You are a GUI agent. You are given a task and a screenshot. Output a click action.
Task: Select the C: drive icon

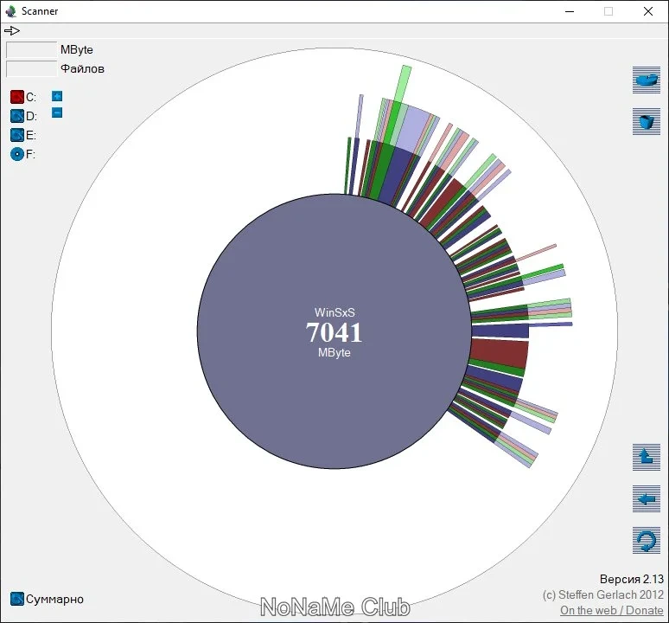pos(17,97)
